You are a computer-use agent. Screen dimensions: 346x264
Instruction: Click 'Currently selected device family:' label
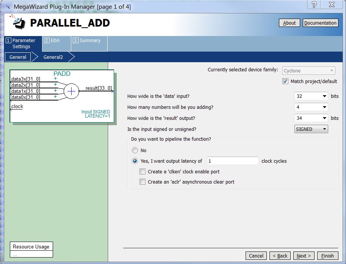243,69
